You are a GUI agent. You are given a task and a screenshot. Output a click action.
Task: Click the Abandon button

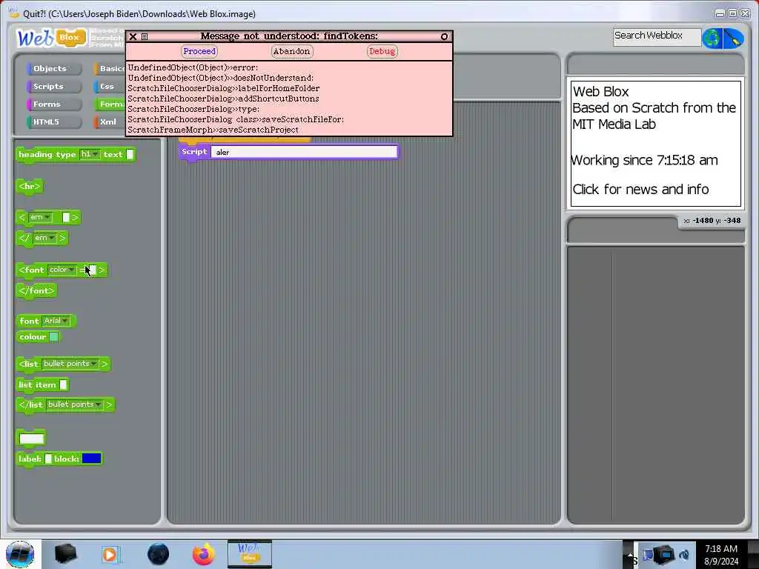291,51
